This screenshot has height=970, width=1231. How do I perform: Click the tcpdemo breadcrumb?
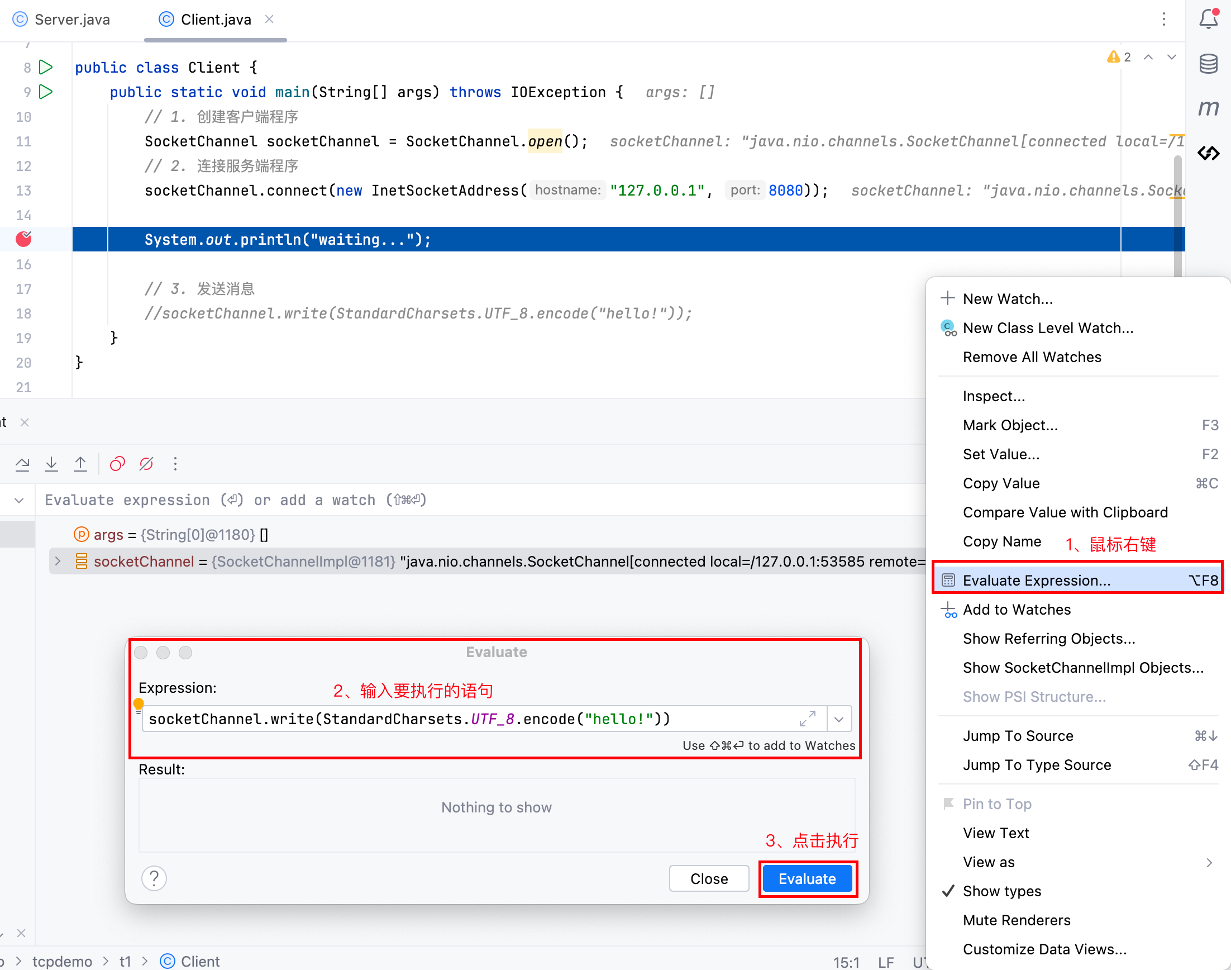point(62,961)
